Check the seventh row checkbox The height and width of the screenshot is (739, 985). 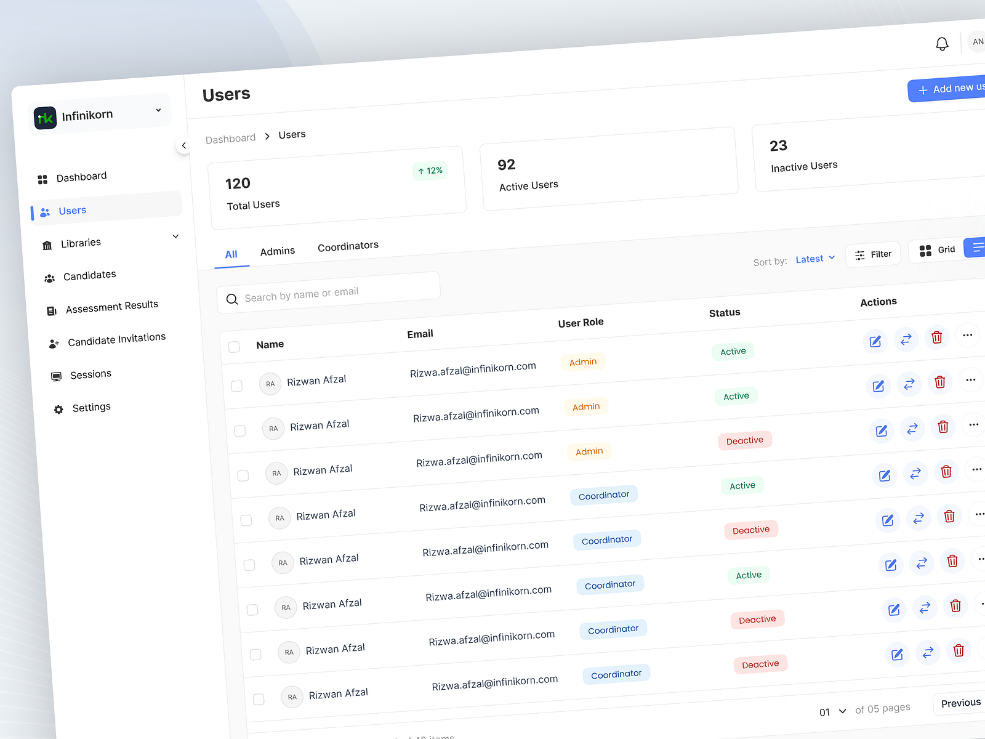point(255,654)
